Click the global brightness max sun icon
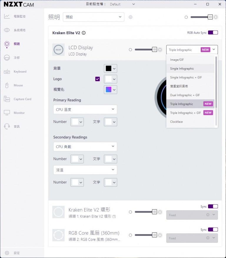The image size is (226, 258). tap(216, 17)
